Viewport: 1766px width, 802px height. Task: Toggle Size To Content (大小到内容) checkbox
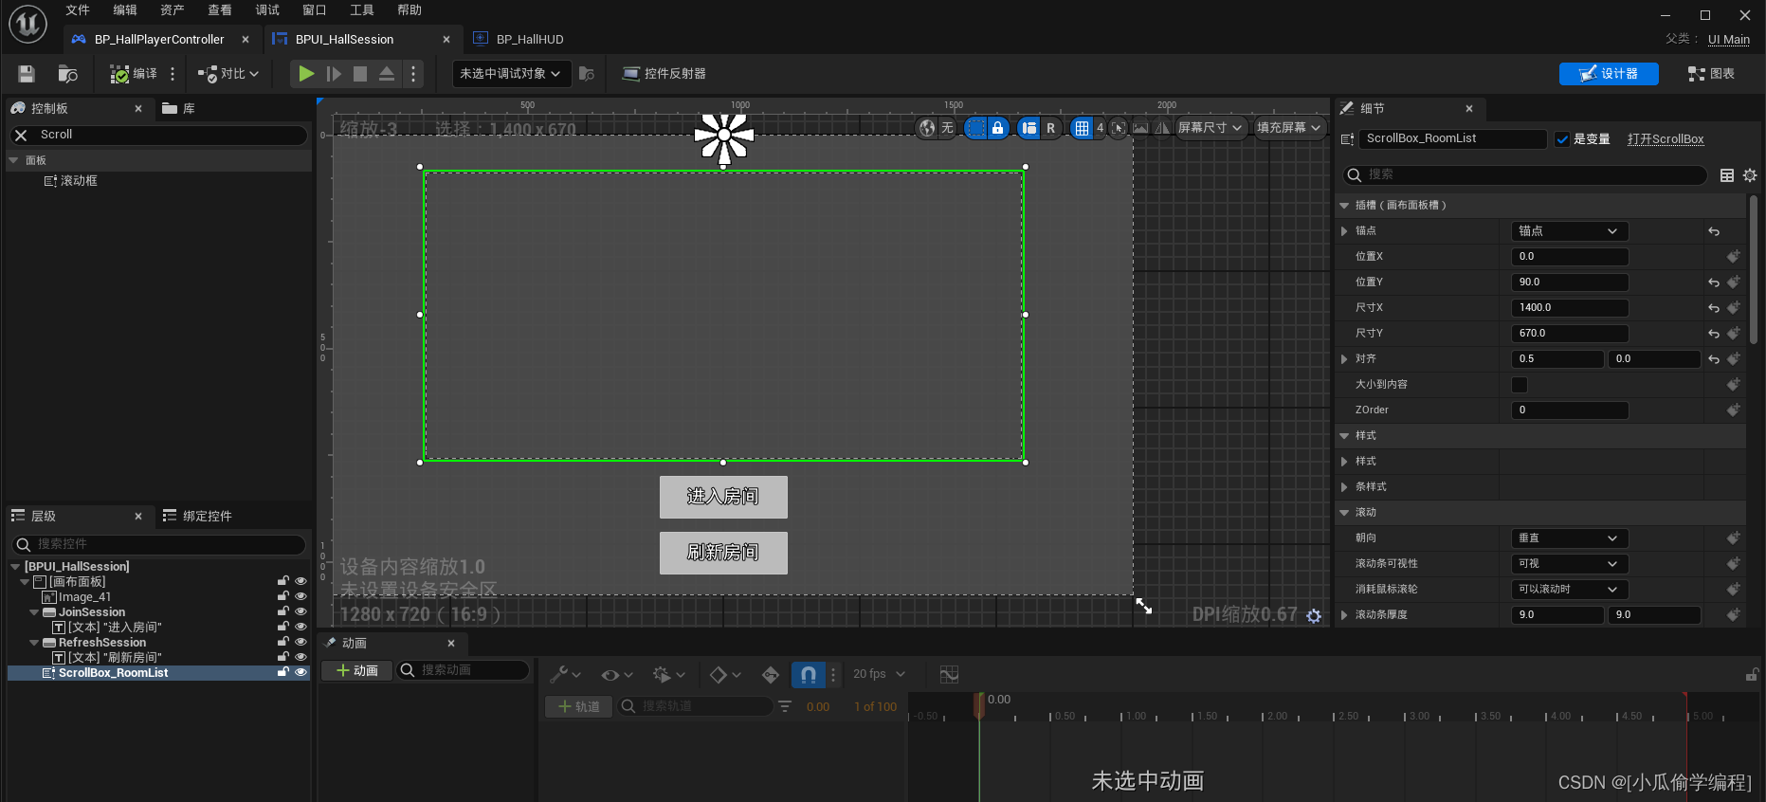click(1520, 385)
